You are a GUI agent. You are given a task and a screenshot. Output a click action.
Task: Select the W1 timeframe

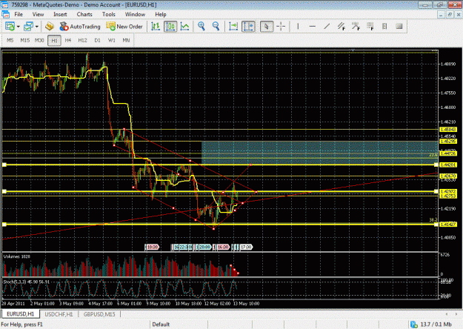pos(112,40)
